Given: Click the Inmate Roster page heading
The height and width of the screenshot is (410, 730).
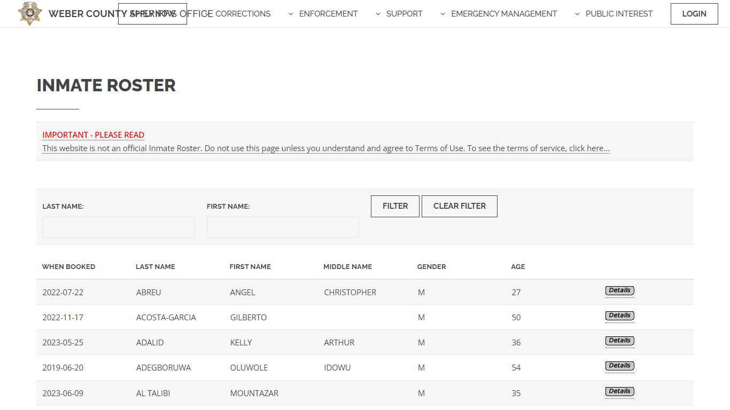Looking at the screenshot, I should click(106, 85).
